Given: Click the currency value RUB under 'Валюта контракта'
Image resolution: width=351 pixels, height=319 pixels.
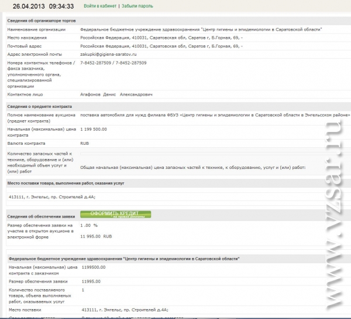Looking at the screenshot, I should click(x=85, y=143).
